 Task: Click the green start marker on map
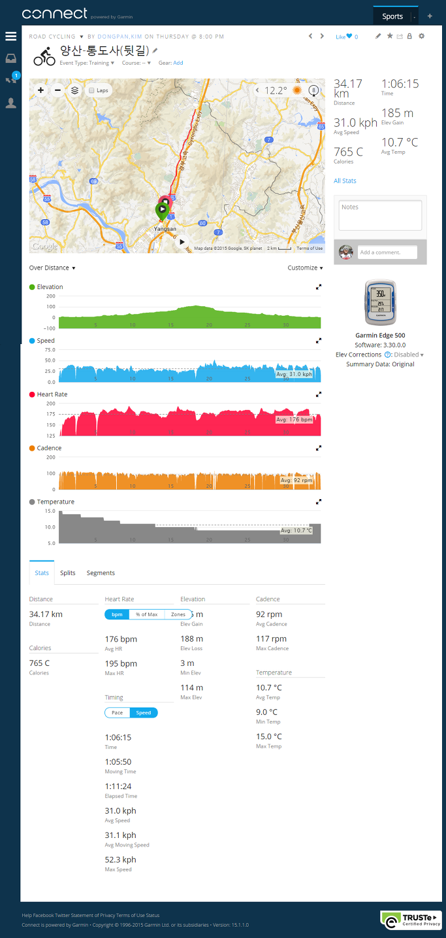pos(161,211)
